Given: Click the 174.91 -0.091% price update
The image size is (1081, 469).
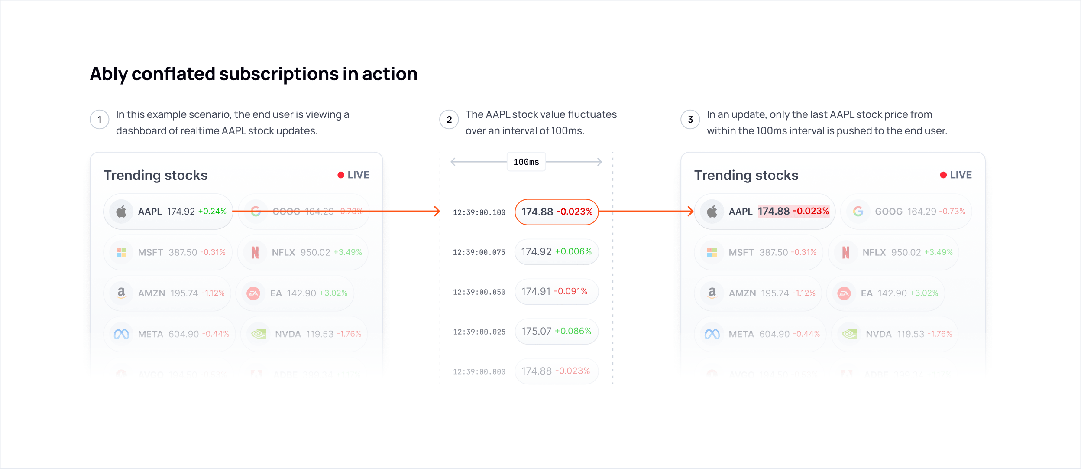Looking at the screenshot, I should [557, 292].
